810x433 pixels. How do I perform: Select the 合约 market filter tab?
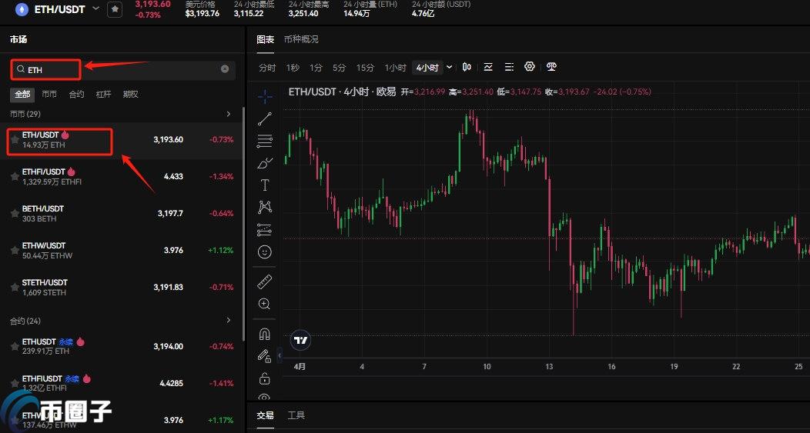(76, 94)
